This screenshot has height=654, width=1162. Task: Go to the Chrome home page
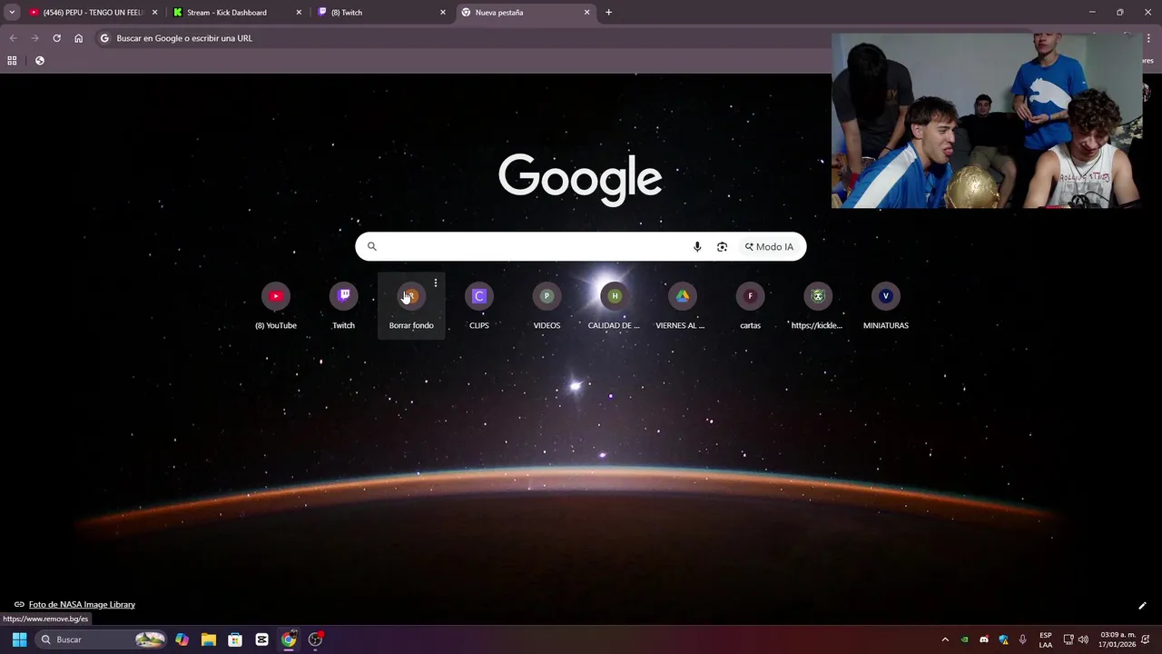pos(79,38)
